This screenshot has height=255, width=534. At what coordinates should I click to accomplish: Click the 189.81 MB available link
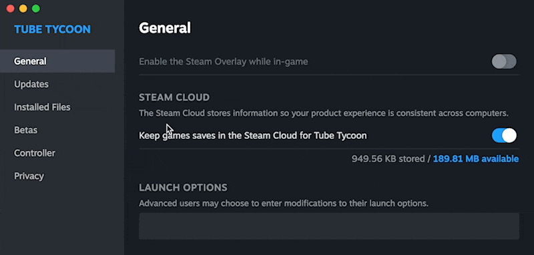tap(476, 159)
